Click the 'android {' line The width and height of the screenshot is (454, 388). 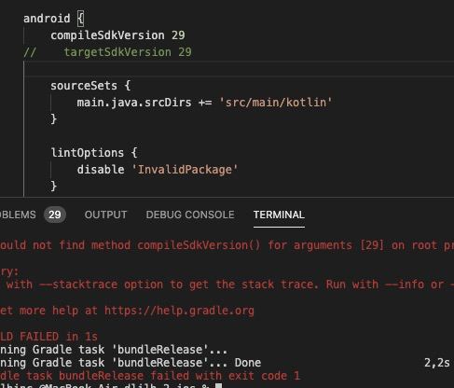[x=53, y=19]
